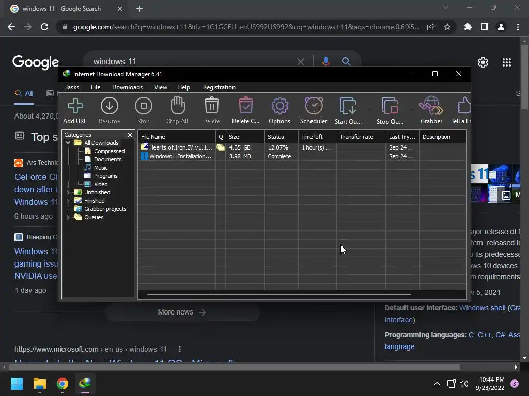Image resolution: width=529 pixels, height=396 pixels.
Task: Collapse the All Downloads tree node
Action: [x=68, y=143]
